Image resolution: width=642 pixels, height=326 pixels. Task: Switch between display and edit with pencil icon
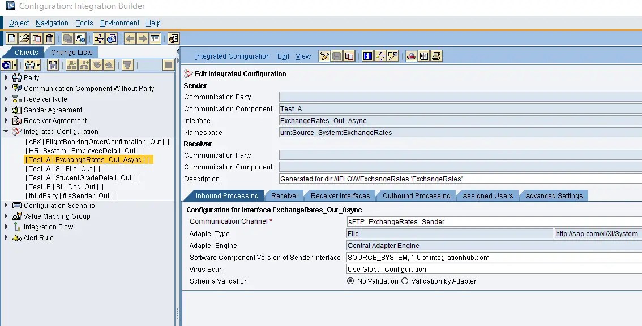[324, 56]
